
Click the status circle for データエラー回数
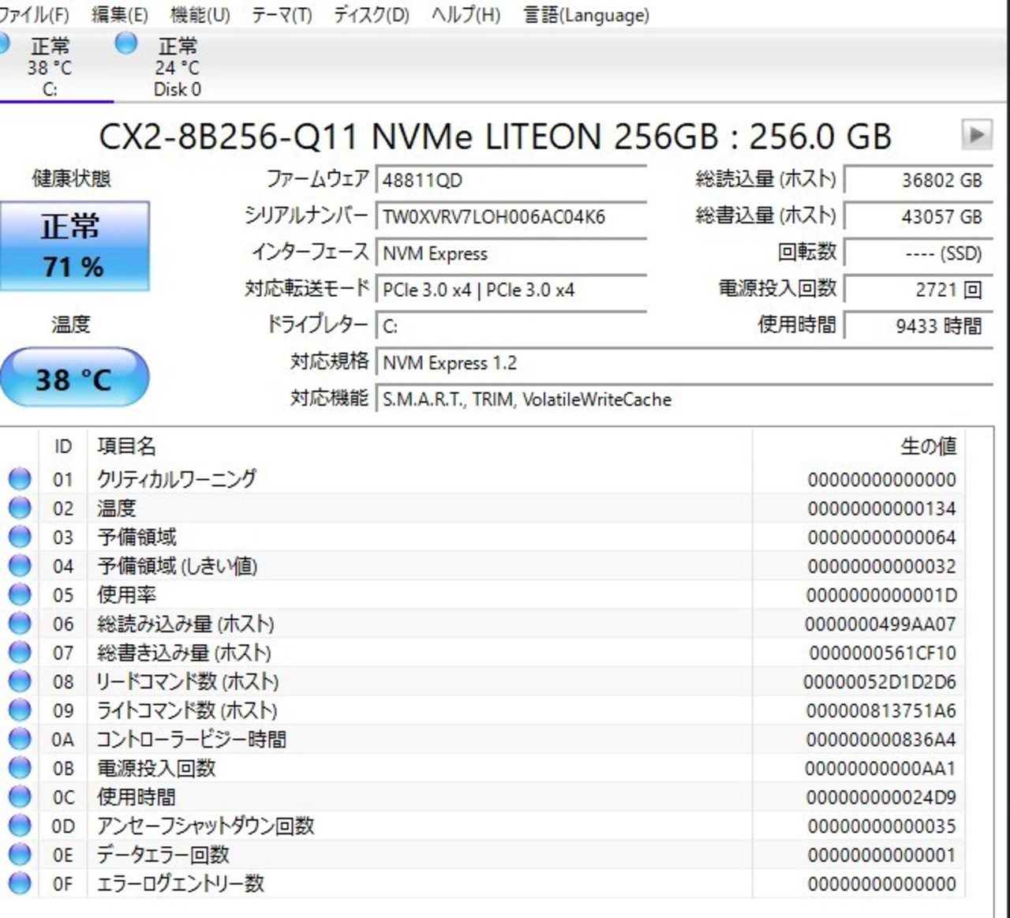(20, 855)
